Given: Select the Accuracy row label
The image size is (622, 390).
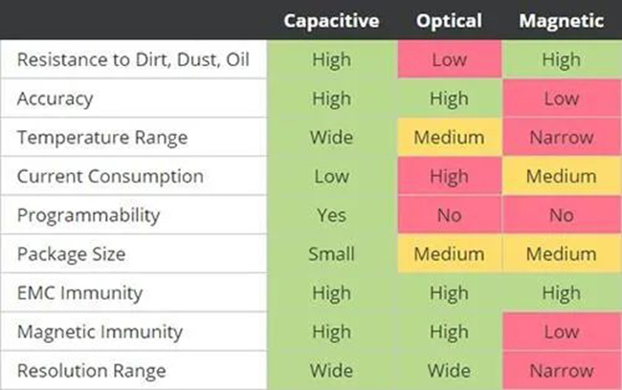Looking at the screenshot, I should (x=55, y=98).
